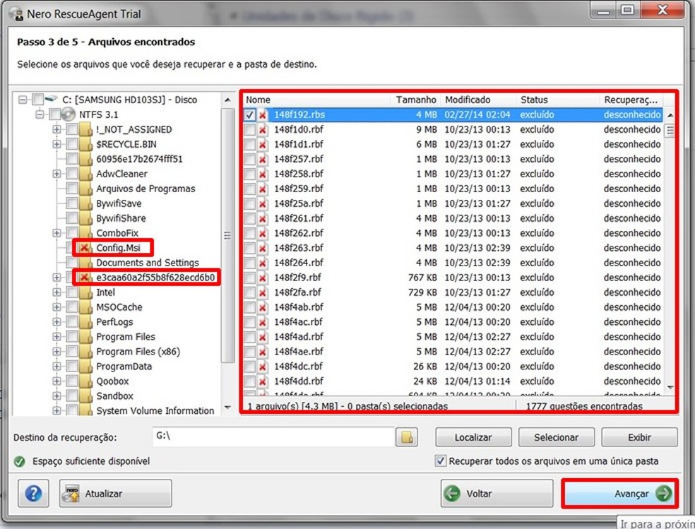This screenshot has height=529, width=695.
Task: Expand the Program Files (x86) folder
Action: point(57,352)
